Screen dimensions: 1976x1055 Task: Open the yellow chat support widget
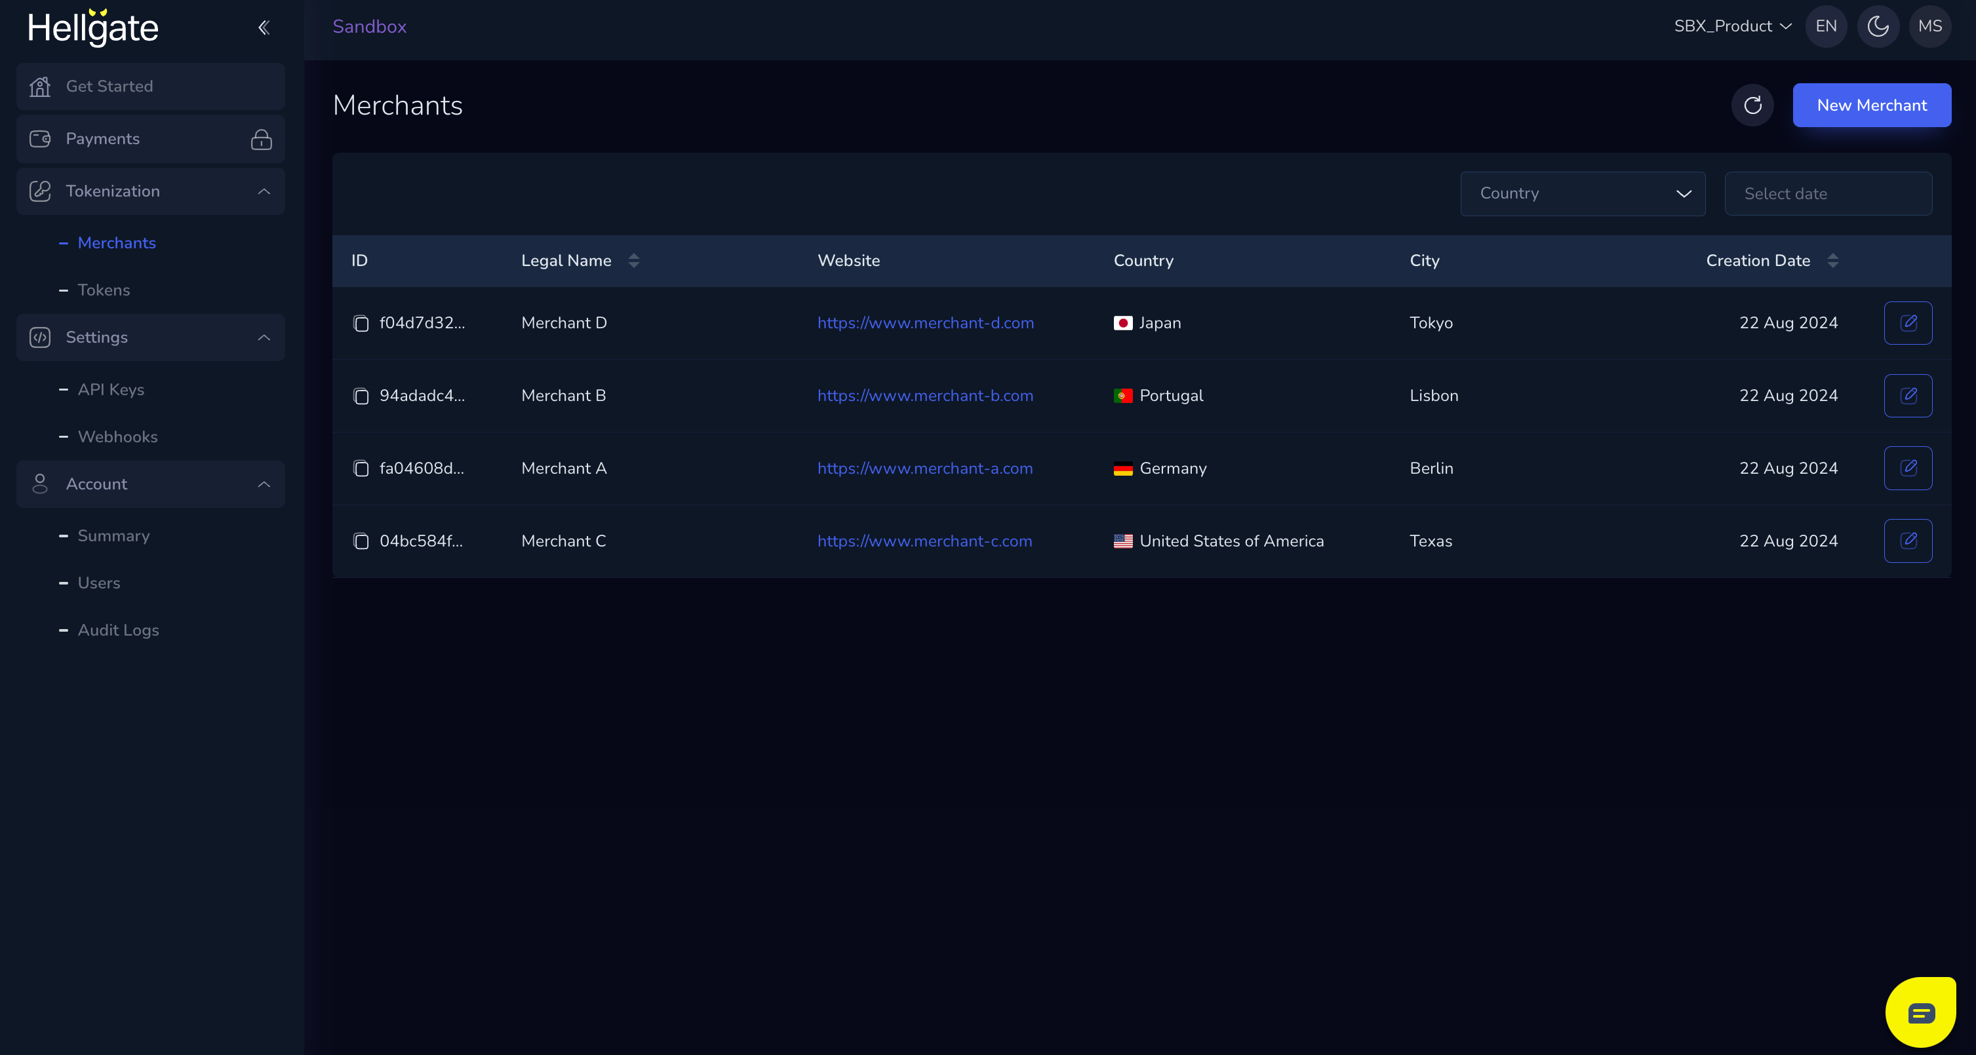(1920, 1013)
